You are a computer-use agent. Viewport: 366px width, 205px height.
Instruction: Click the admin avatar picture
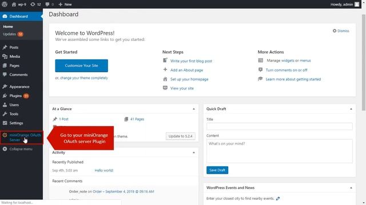click(x=357, y=4)
